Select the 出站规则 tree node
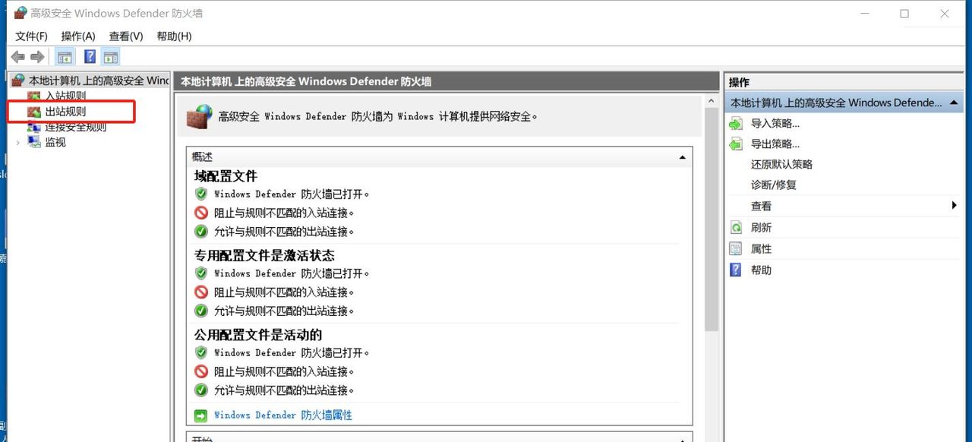The height and width of the screenshot is (442, 972). tap(65, 112)
